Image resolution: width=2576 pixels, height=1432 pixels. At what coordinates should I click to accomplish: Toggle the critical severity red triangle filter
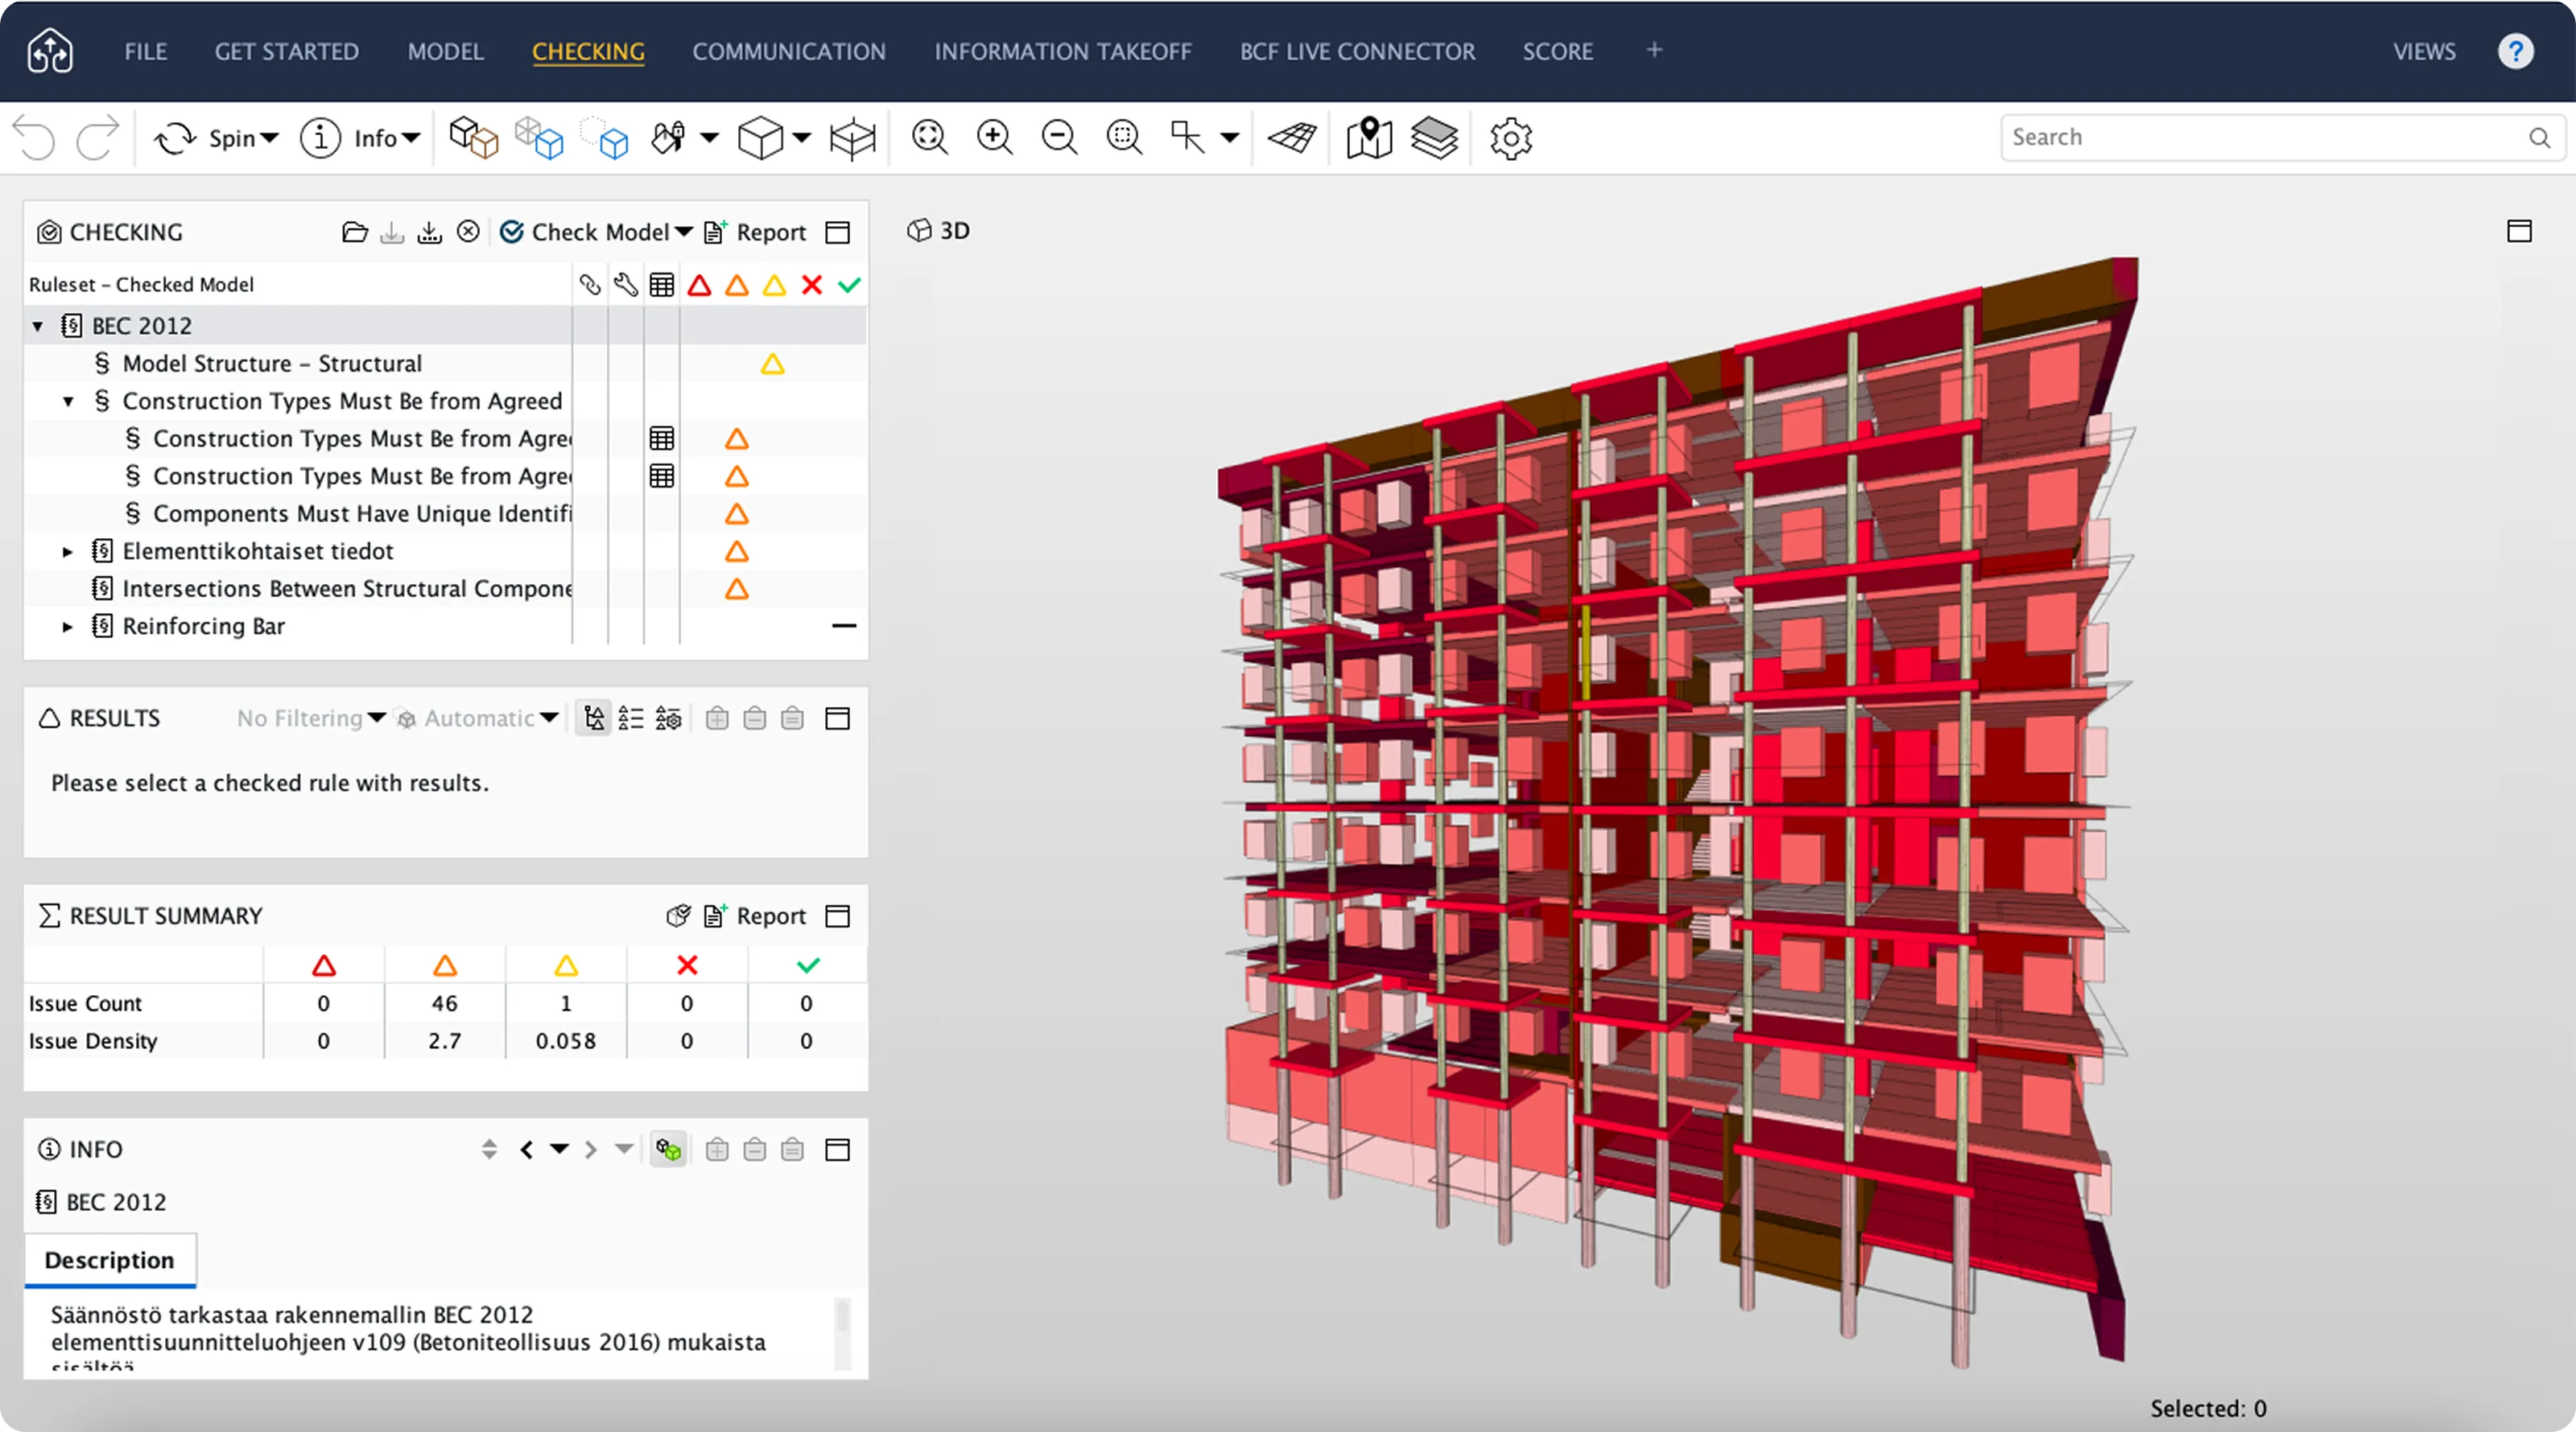coord(699,286)
